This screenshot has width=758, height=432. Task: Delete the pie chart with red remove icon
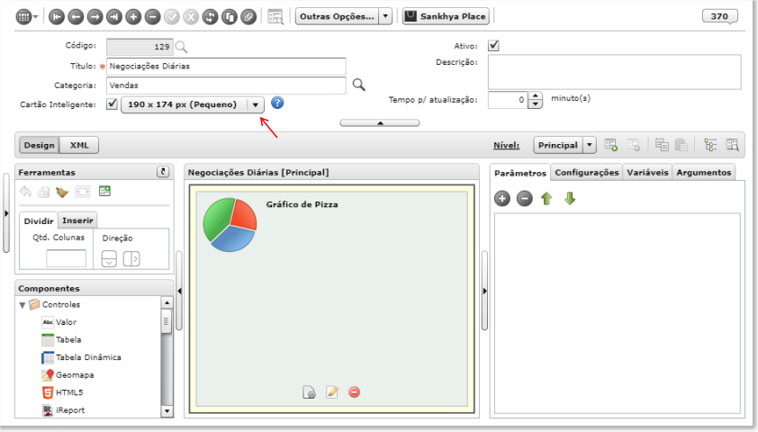(355, 391)
